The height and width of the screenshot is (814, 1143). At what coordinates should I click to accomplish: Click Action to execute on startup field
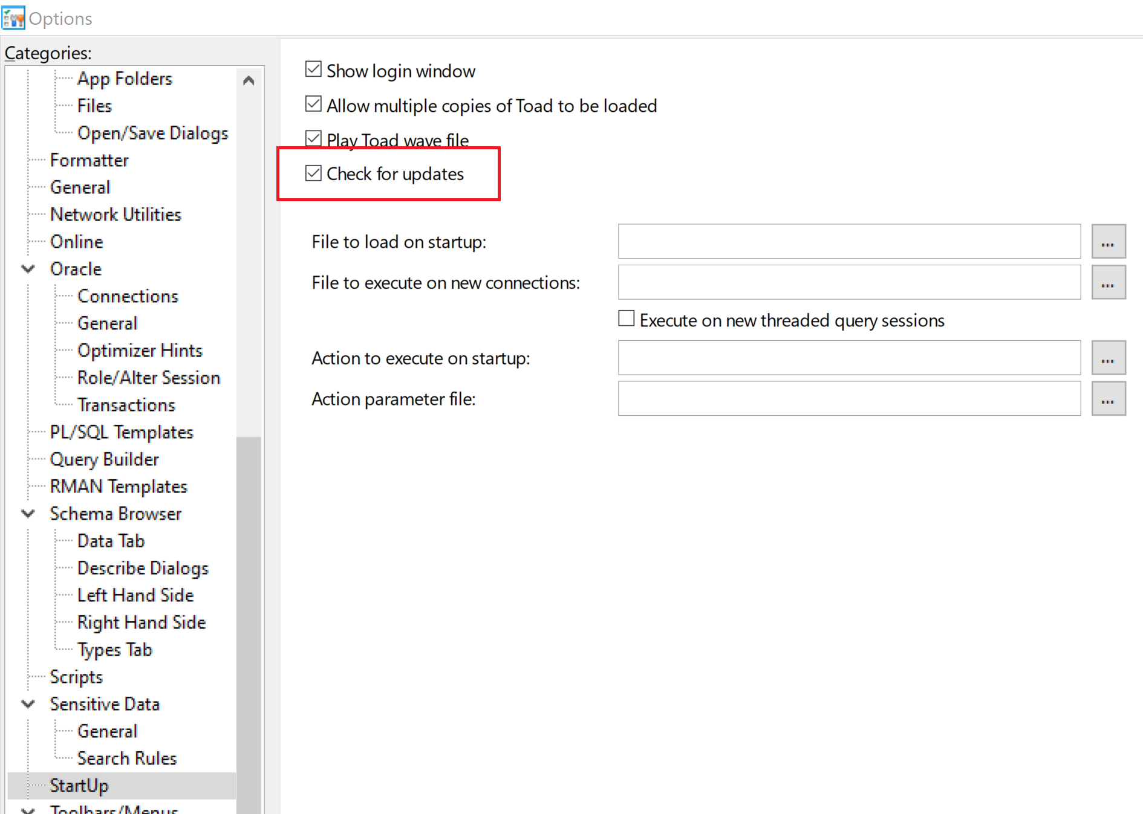point(849,358)
